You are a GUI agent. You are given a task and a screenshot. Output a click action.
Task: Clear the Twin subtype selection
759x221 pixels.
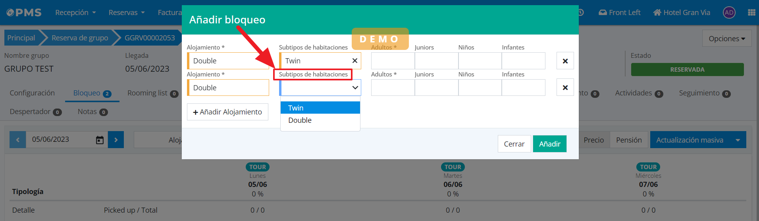(x=354, y=61)
